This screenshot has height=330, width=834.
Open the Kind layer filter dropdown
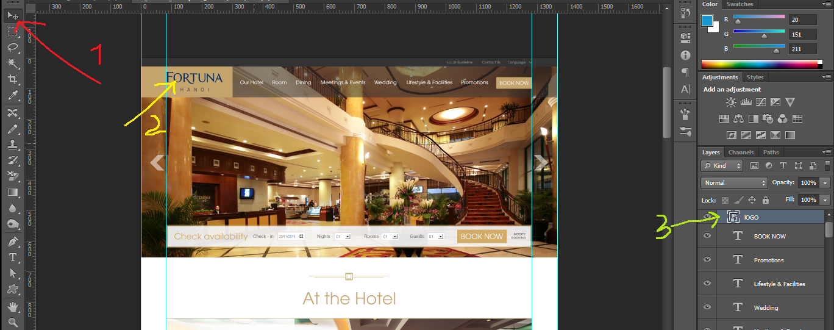[x=722, y=166]
